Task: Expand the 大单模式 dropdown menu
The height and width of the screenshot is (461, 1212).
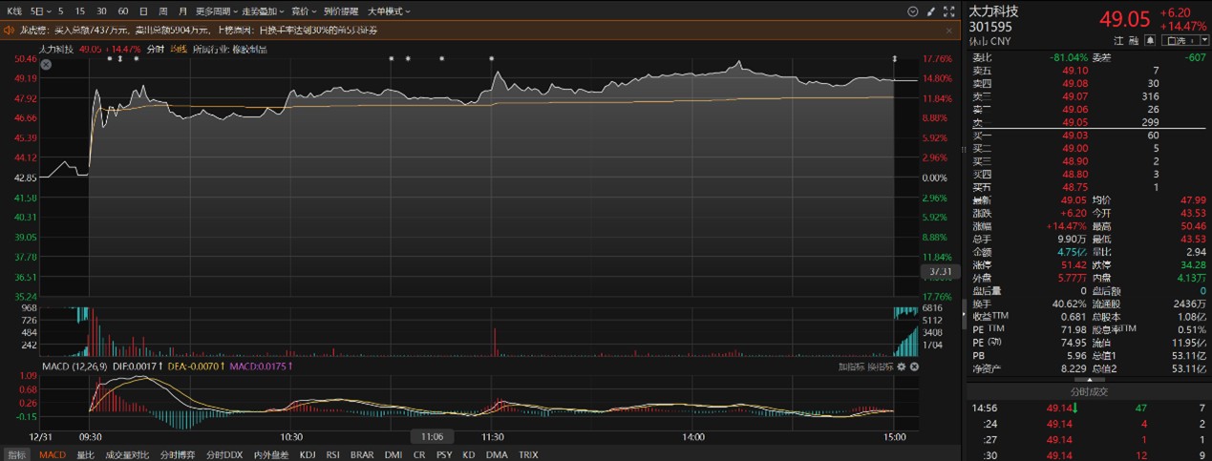Action: [x=389, y=11]
